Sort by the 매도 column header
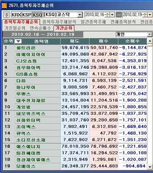 tap(75, 41)
